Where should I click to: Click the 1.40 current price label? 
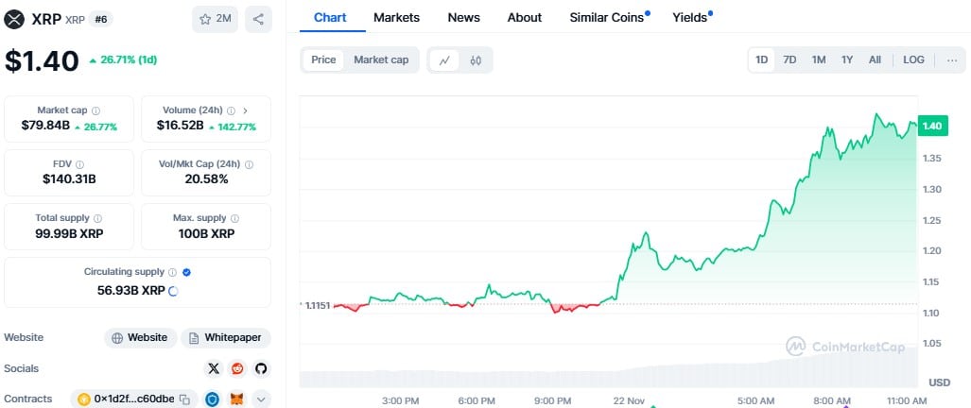tap(931, 127)
